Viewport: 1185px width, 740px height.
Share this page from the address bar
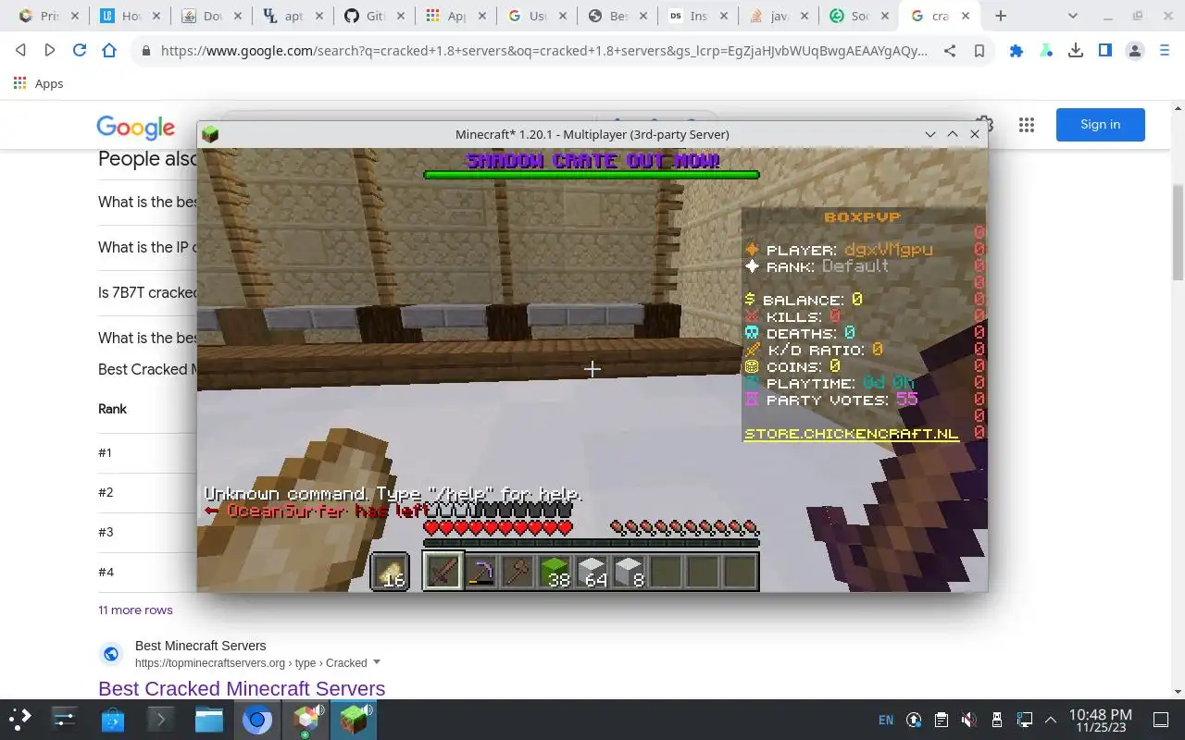950,51
